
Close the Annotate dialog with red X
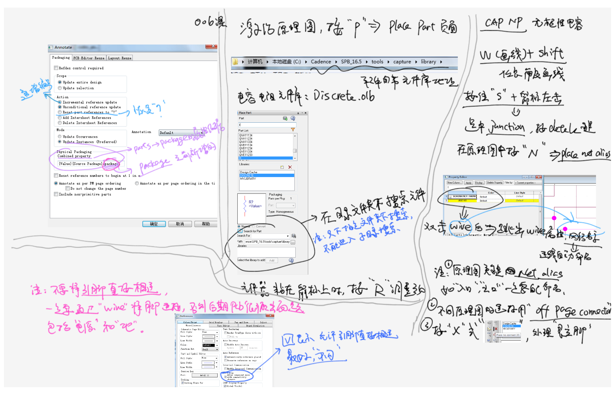point(212,46)
